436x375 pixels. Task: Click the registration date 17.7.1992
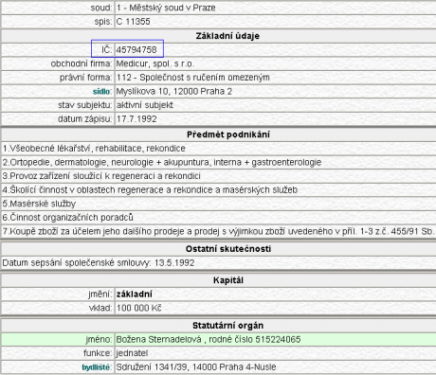(x=136, y=119)
